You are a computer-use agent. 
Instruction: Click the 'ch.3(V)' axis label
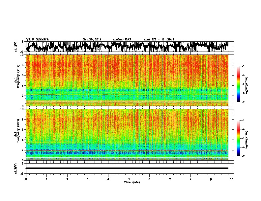(16, 168)
